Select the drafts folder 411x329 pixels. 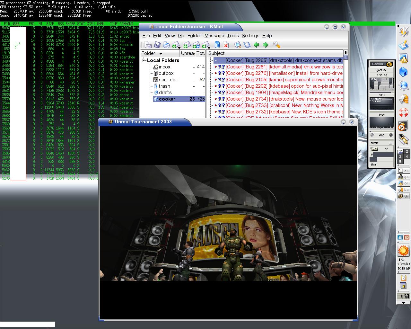tap(165, 93)
